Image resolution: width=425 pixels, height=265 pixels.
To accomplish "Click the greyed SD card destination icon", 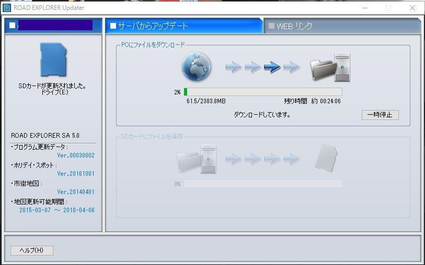I will (326, 158).
